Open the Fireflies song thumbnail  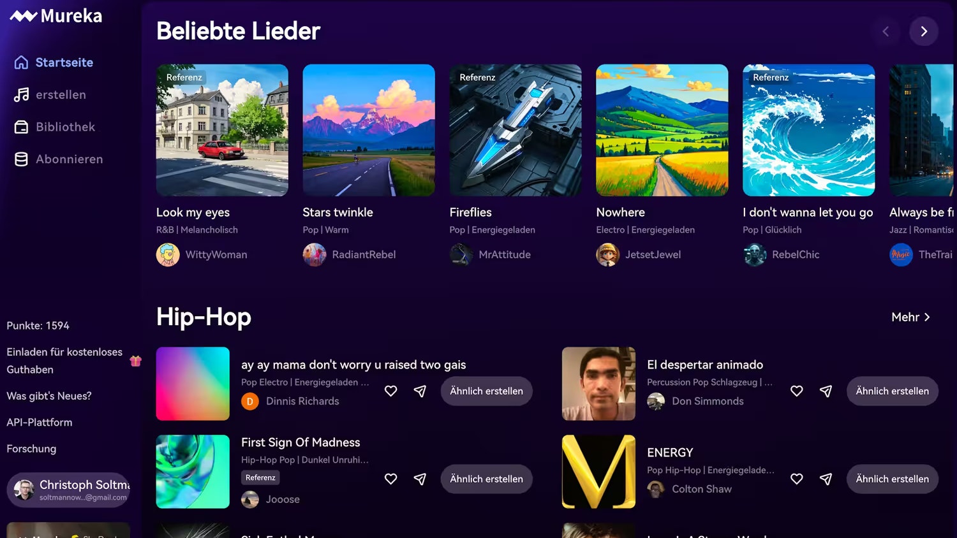point(516,130)
